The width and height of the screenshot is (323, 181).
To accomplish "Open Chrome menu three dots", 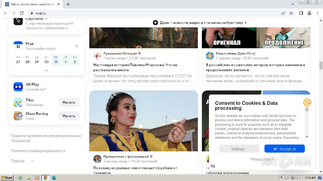I will click(317, 13).
